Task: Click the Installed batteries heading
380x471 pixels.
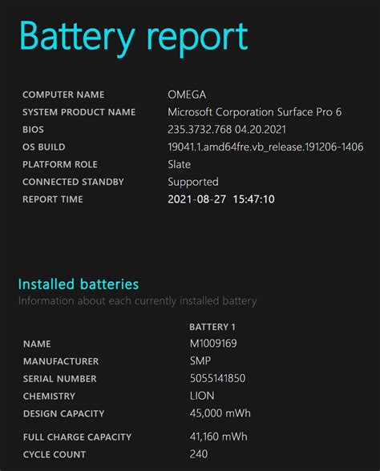Action: [79, 284]
